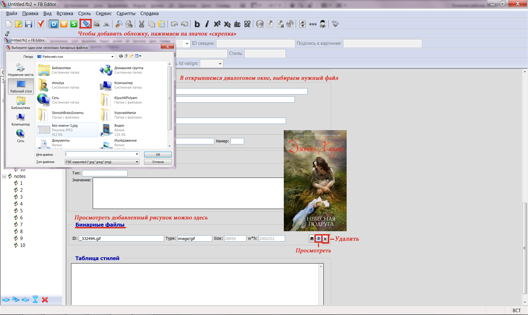Image resolution: width=528 pixels, height=315 pixels.
Task: Collapse the notes tree node
Action: click(4, 176)
